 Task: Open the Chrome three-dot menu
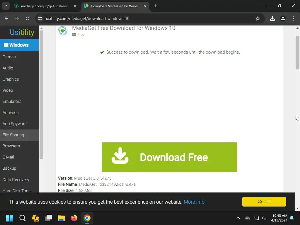click(x=294, y=18)
